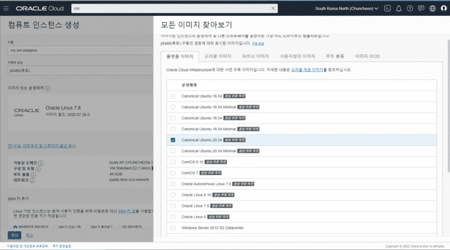
Task: Click info icon beside 부트 볼륨
Action: 33,174
